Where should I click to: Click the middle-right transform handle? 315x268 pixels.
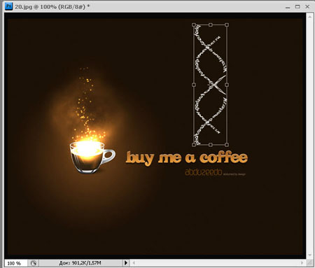[227, 85]
